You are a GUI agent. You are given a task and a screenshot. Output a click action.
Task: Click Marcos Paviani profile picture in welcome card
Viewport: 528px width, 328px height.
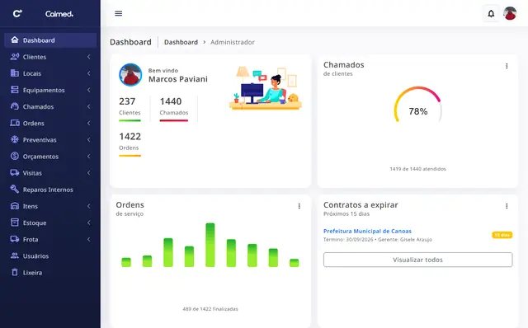(130, 75)
